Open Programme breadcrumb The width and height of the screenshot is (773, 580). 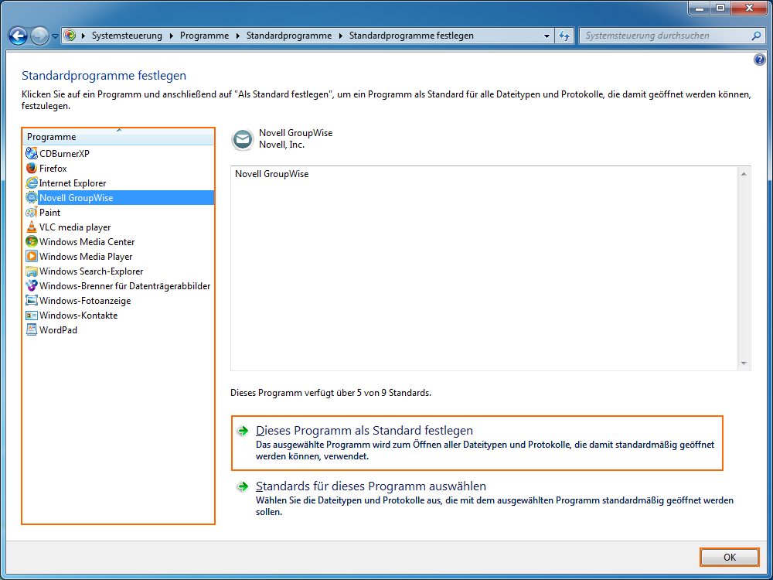coord(205,36)
